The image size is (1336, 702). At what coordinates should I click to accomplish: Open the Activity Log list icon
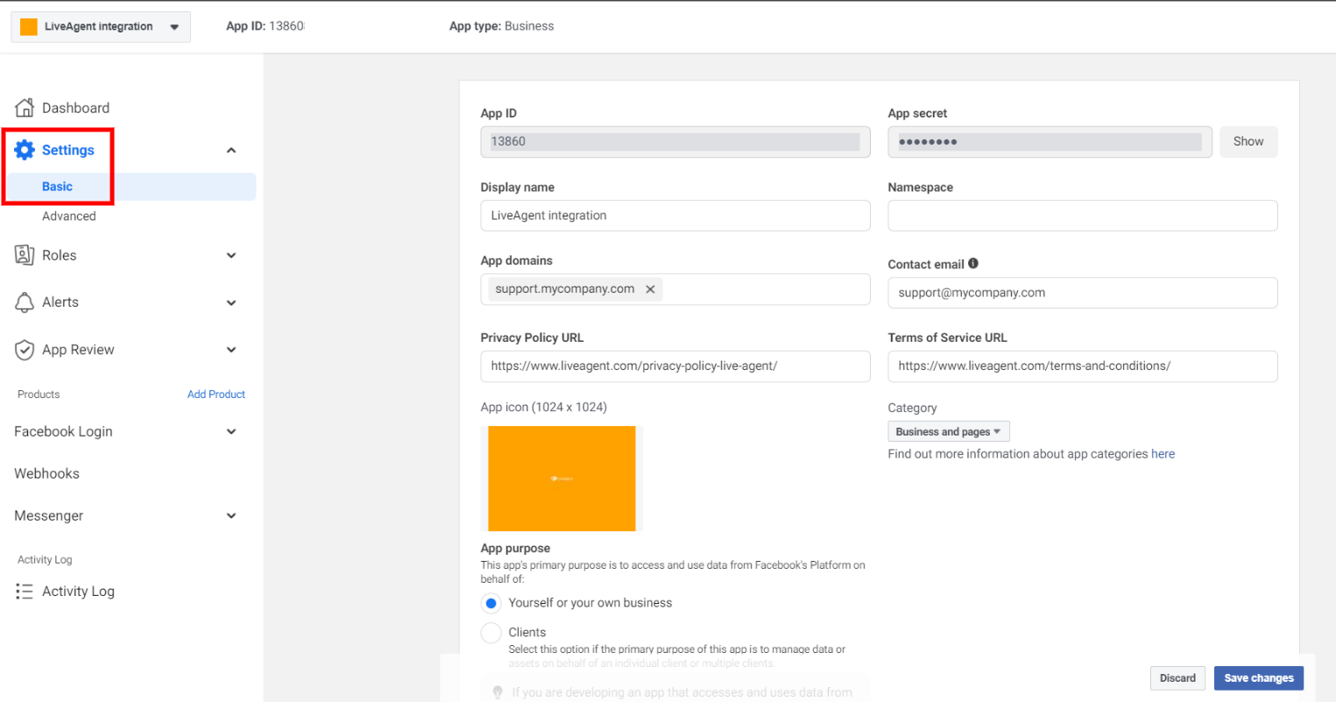[25, 591]
